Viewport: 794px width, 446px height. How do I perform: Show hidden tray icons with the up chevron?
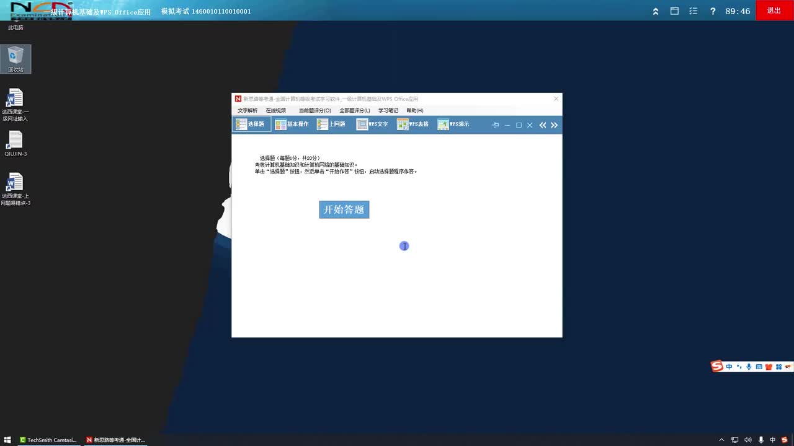click(x=723, y=440)
